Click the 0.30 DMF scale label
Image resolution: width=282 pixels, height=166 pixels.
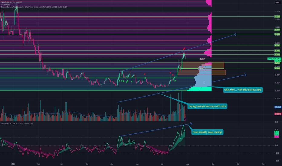click(277, 122)
